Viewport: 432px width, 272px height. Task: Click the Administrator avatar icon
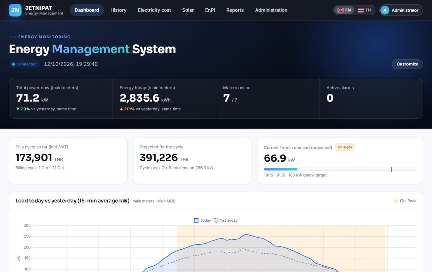pyautogui.click(x=385, y=10)
